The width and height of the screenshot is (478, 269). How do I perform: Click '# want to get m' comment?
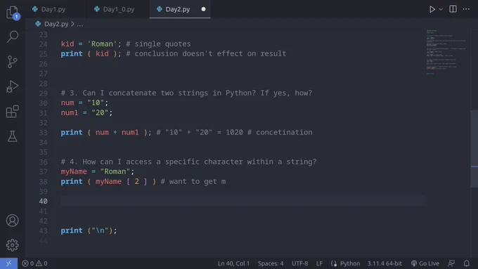pos(193,182)
